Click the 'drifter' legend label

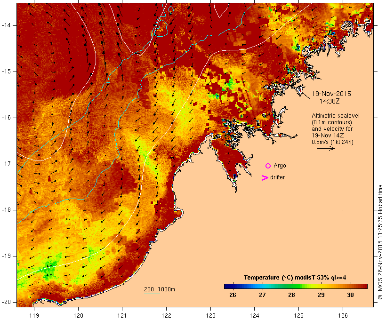pyautogui.click(x=277, y=177)
